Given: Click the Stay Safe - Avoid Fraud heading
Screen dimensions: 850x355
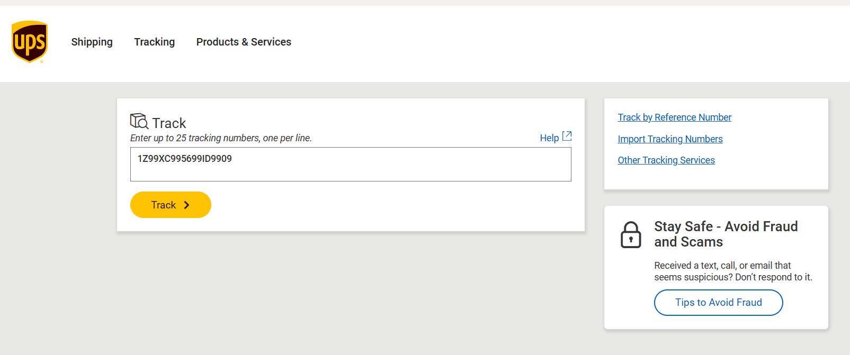Looking at the screenshot, I should (726, 234).
